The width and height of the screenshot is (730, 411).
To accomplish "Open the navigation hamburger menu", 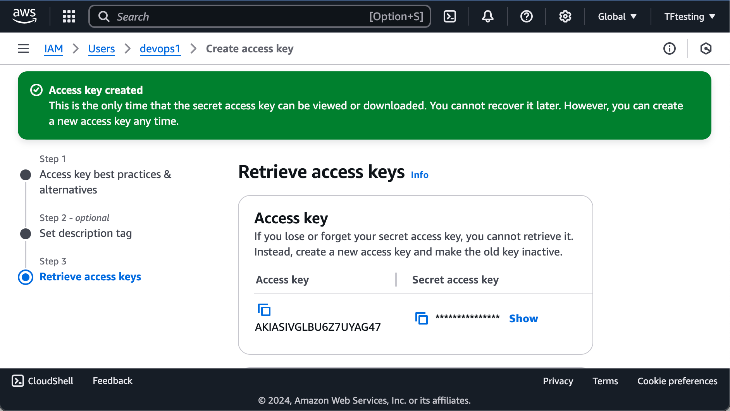I will click(x=23, y=48).
